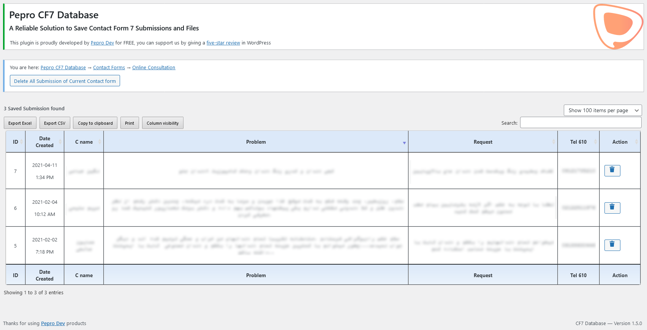Viewport: 647px width, 330px height.
Task: Select the date cell 2021-02-04 10:12 AM
Action: click(x=45, y=208)
